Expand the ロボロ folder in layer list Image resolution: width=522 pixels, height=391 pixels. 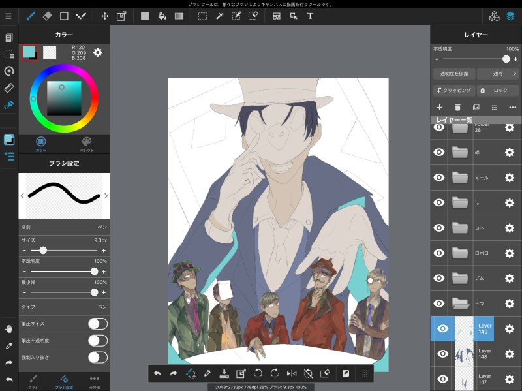(x=461, y=253)
